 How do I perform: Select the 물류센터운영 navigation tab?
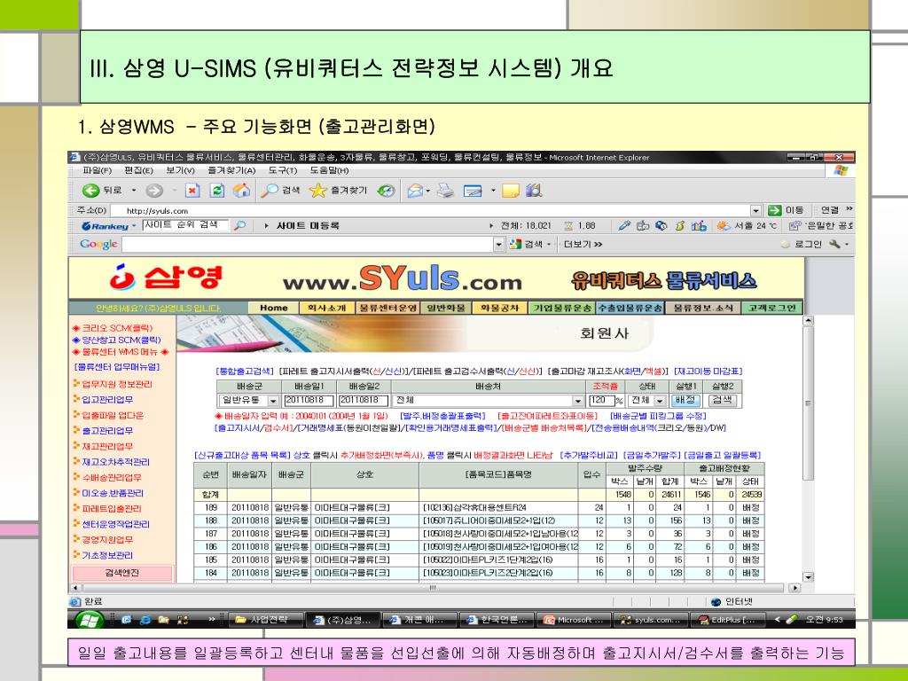[x=387, y=308]
